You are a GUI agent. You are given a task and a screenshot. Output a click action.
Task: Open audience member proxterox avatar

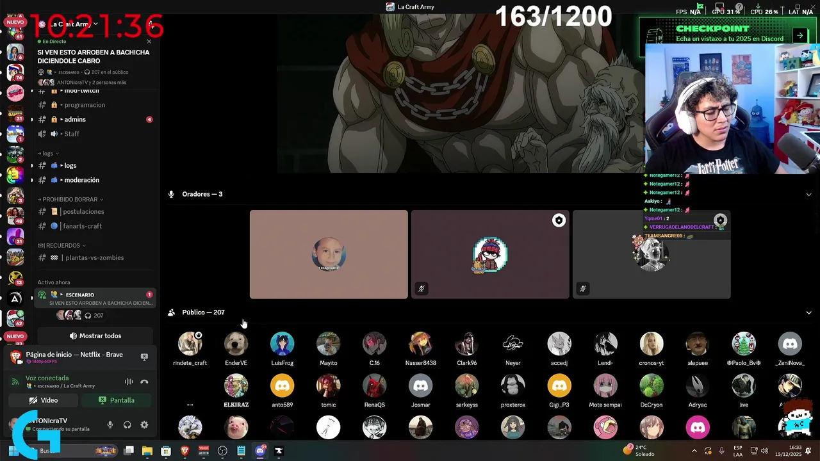point(512,386)
